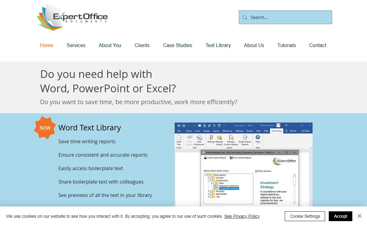
Task: Click "Save time writing reports" text
Action: (87, 141)
